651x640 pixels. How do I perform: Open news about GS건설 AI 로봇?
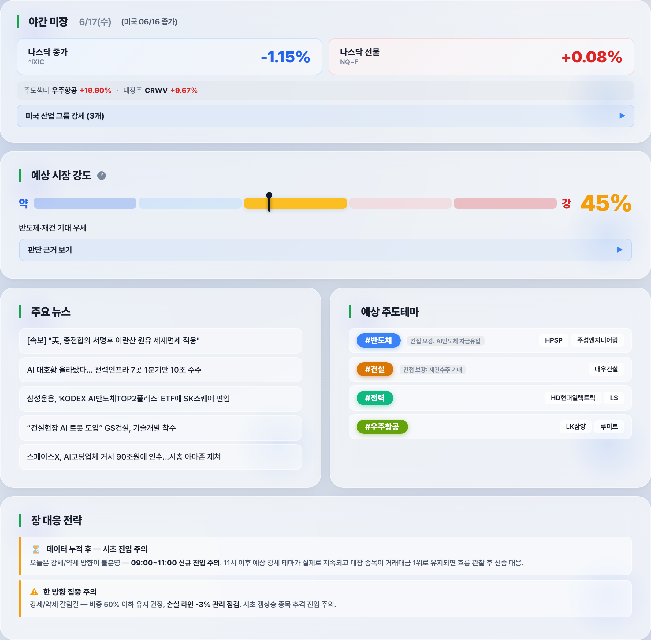pyautogui.click(x=161, y=428)
